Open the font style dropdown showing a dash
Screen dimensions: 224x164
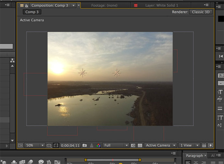tap(221, 83)
